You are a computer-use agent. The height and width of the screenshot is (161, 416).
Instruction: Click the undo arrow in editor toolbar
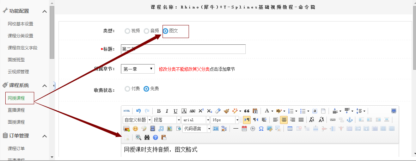coord(139,111)
